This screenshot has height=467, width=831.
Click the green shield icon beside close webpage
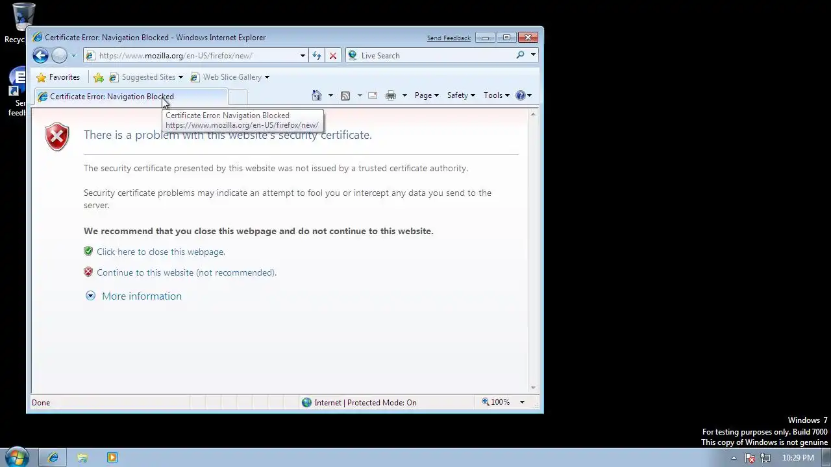(88, 251)
